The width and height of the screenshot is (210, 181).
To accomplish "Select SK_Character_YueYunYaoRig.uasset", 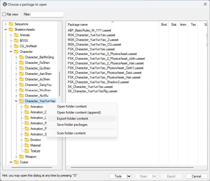I will [x=92, y=91].
